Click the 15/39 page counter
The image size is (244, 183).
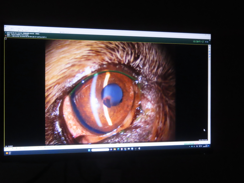(x=198, y=42)
